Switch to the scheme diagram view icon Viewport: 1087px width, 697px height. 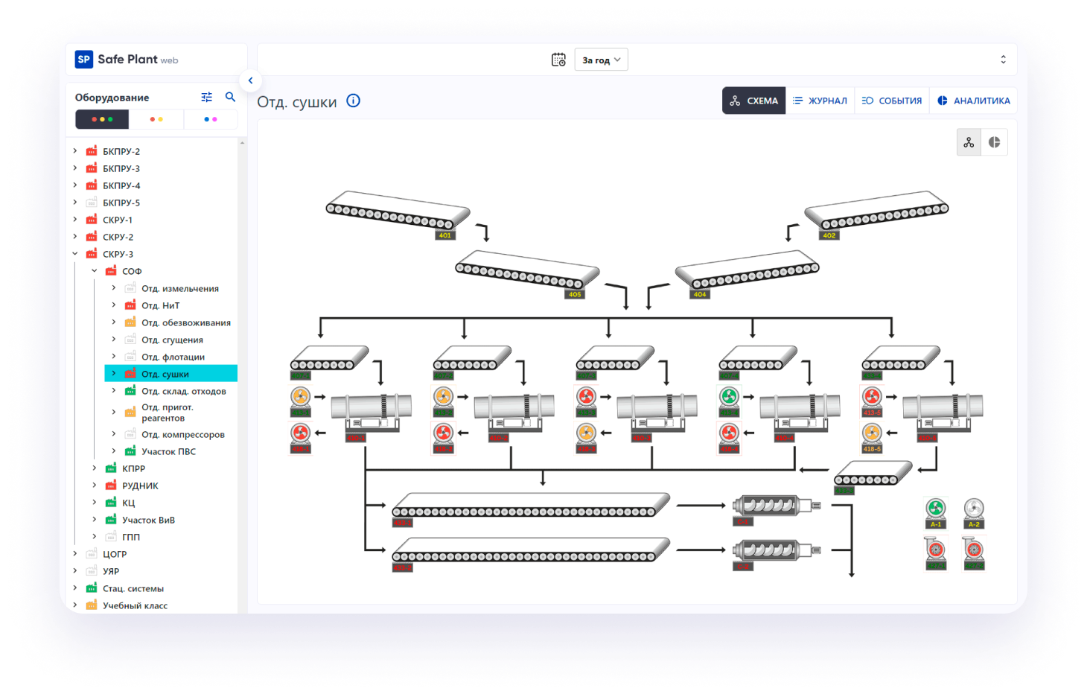click(969, 142)
